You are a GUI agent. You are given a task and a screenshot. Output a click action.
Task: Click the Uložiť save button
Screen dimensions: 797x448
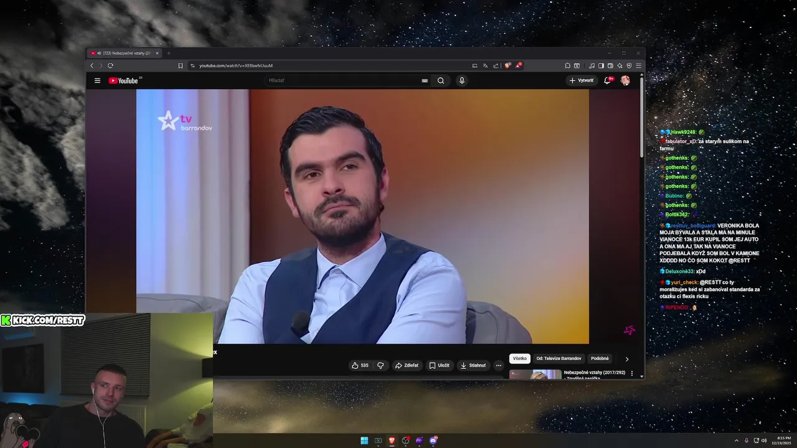[x=439, y=365]
